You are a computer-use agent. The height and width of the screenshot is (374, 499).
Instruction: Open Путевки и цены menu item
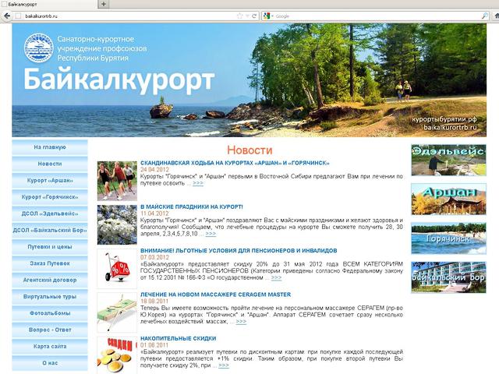coord(50,247)
